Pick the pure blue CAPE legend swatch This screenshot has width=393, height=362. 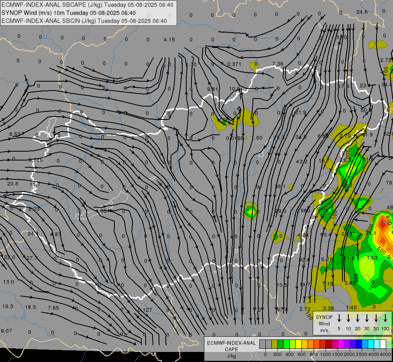[359, 344]
